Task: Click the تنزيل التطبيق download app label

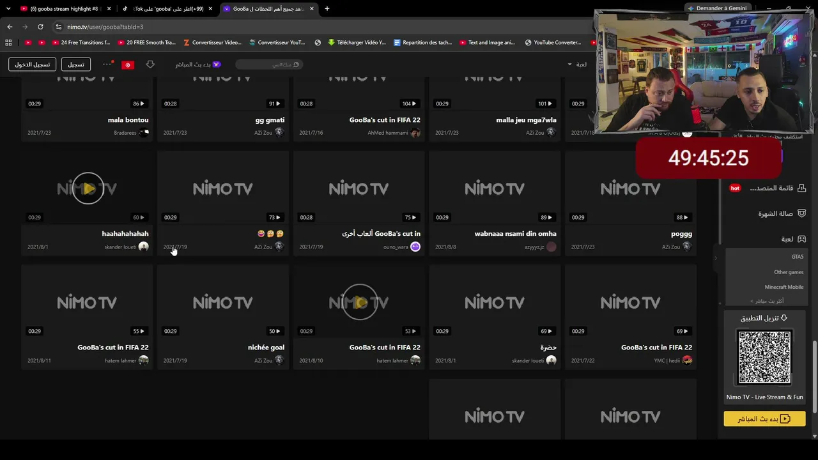Action: point(764,318)
